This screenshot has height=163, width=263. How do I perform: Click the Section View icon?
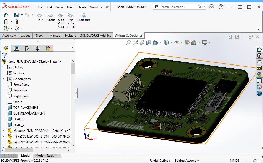point(149,42)
